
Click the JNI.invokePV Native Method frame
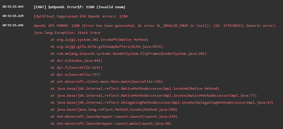coord(99,40)
